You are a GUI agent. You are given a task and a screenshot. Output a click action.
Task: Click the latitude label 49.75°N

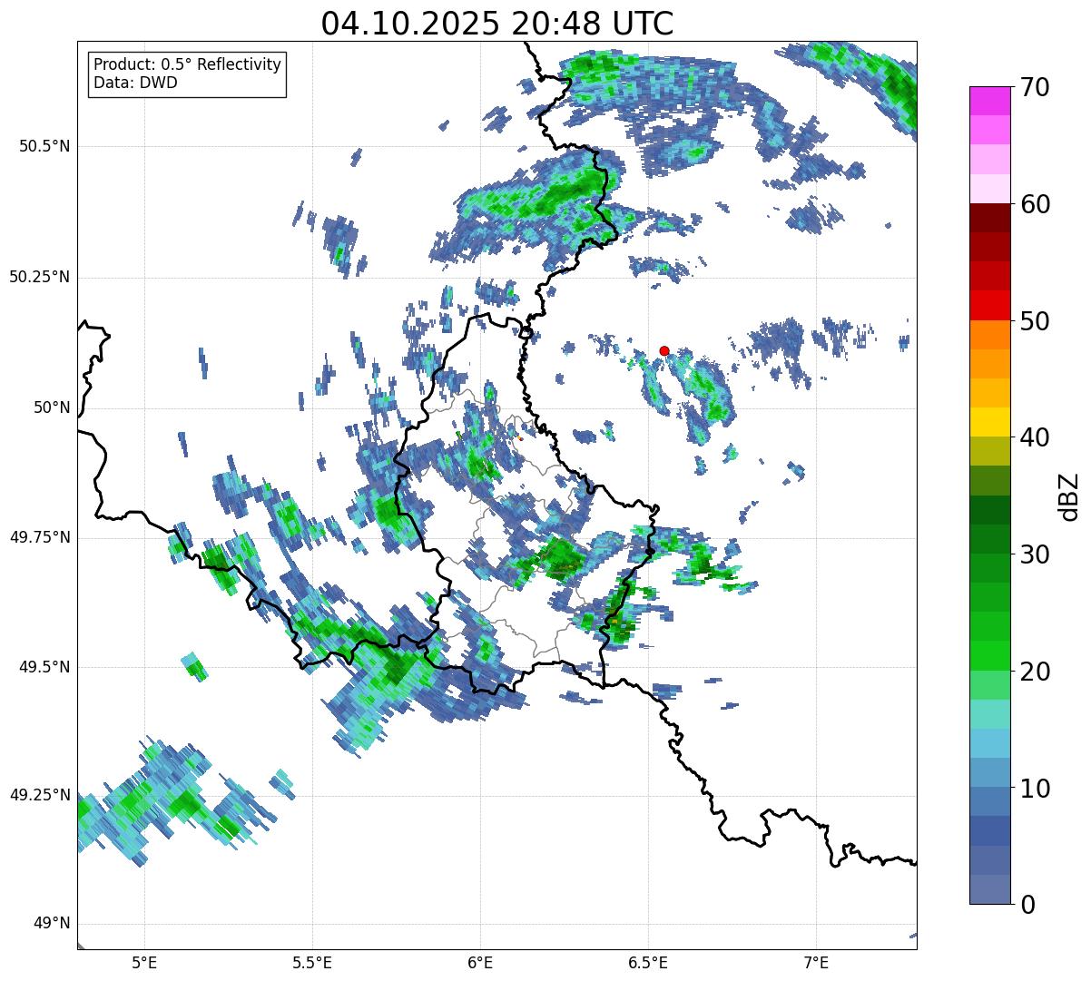pyautogui.click(x=40, y=537)
